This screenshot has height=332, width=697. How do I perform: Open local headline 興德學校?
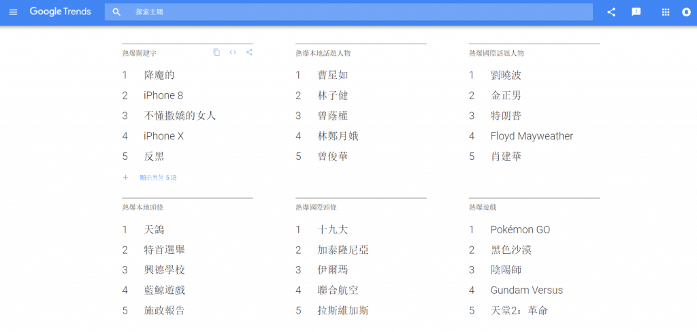tap(164, 270)
